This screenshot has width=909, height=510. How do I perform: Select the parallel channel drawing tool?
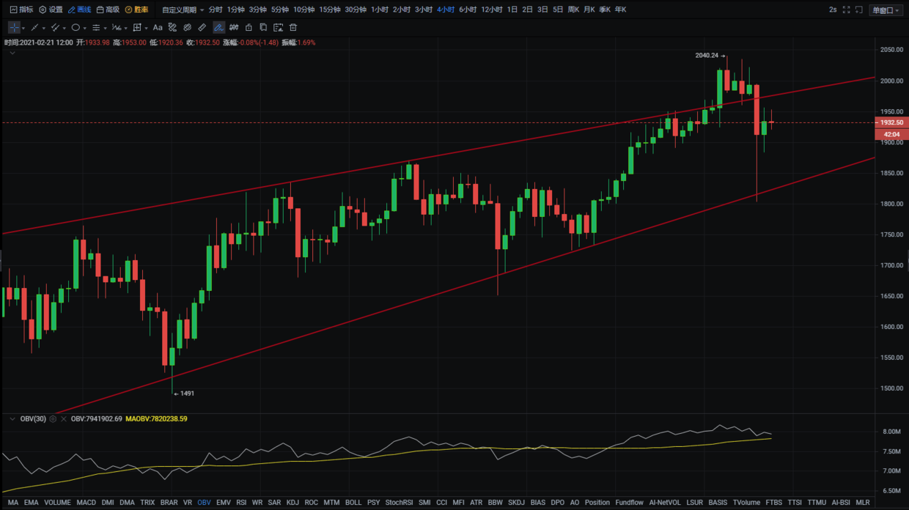pos(55,27)
